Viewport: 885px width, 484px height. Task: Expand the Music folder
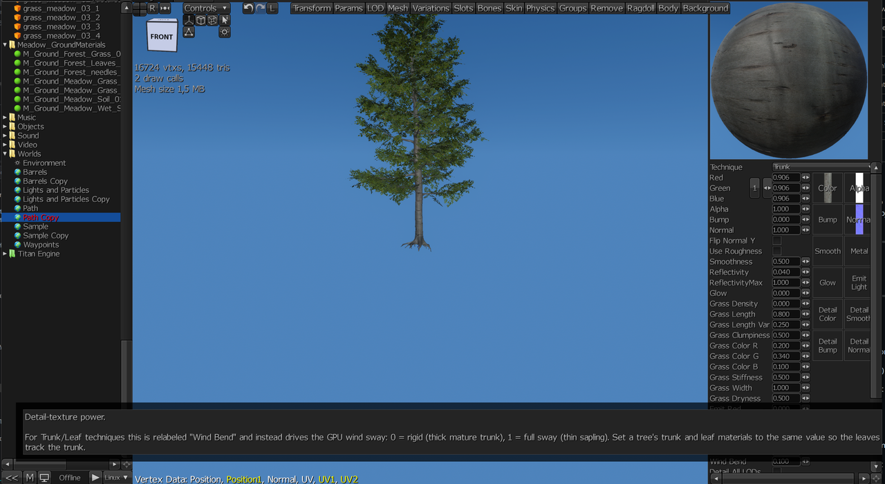5,118
